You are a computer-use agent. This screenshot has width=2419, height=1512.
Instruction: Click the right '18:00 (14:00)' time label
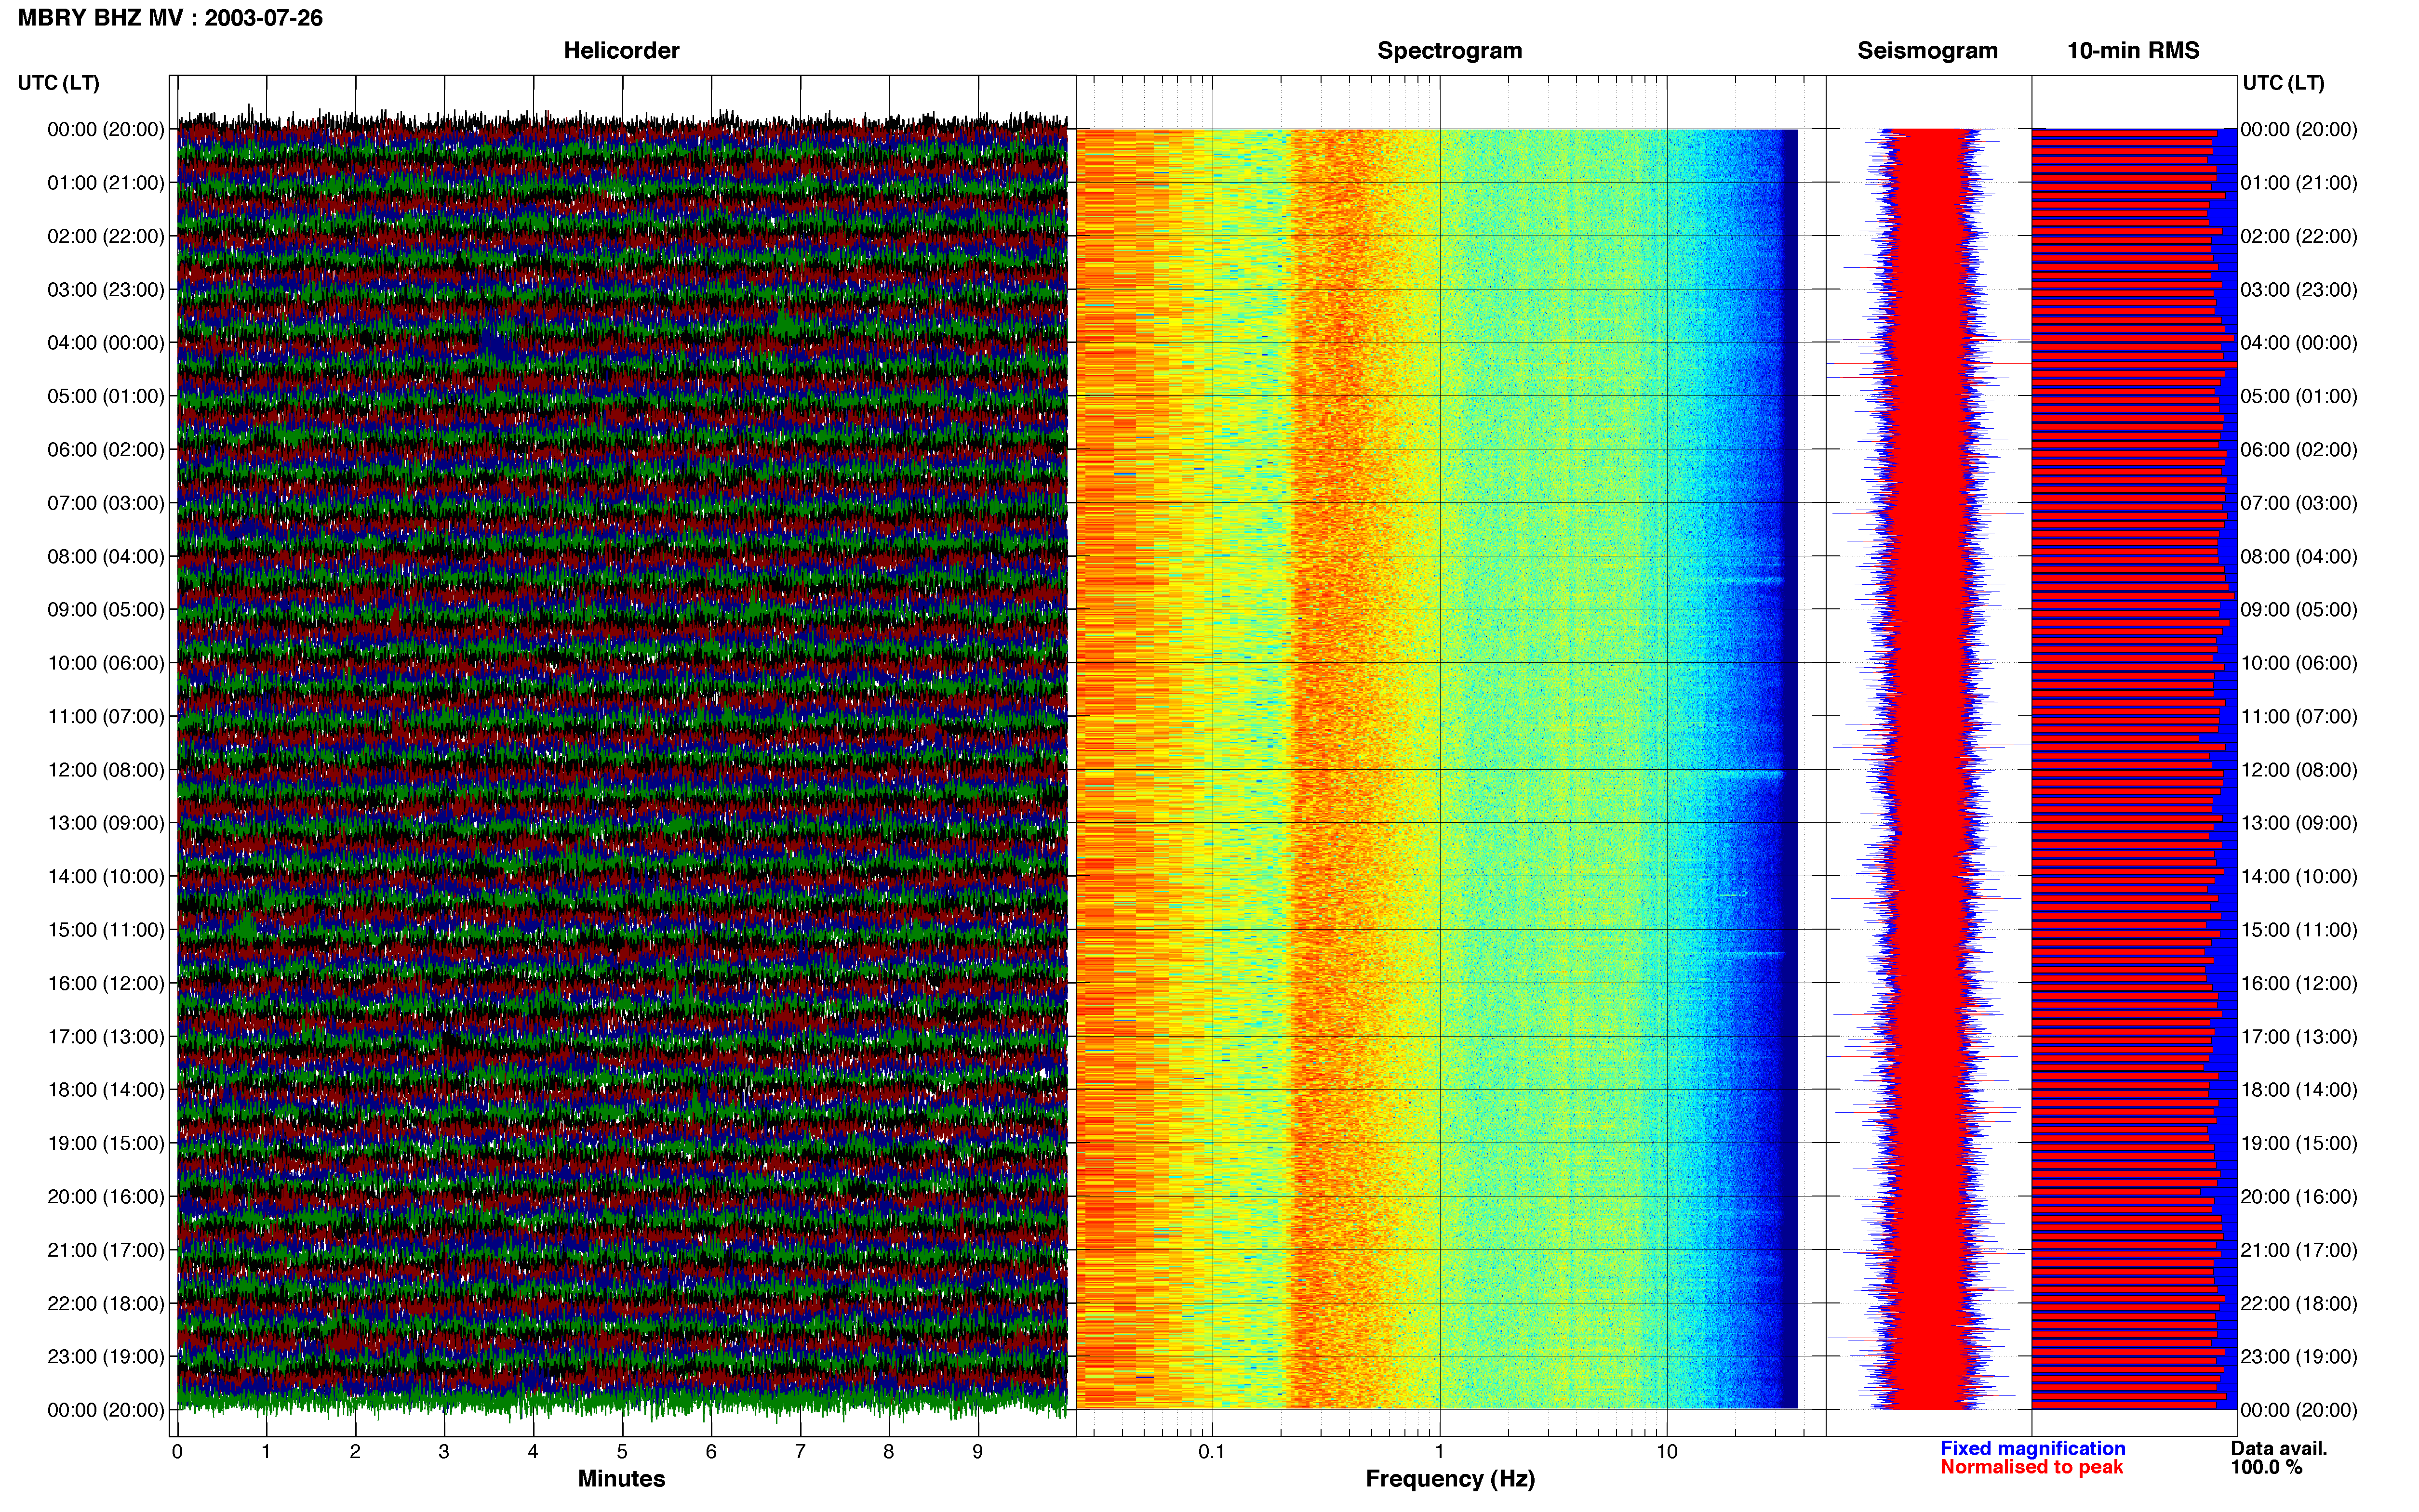pos(2299,1090)
